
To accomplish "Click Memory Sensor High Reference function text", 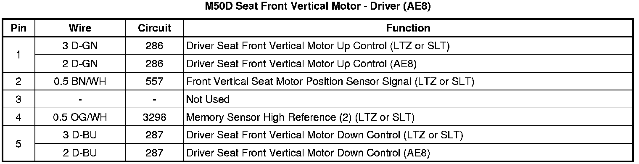I will (261, 117).
